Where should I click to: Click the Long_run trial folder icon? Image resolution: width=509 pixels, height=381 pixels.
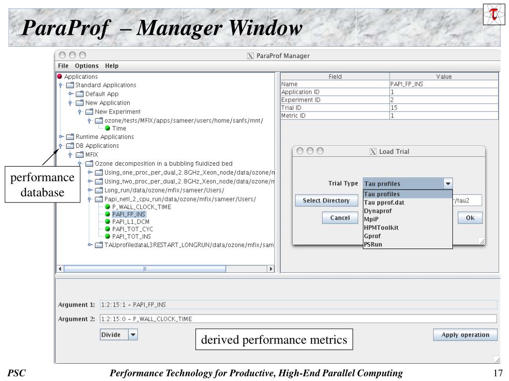point(99,190)
